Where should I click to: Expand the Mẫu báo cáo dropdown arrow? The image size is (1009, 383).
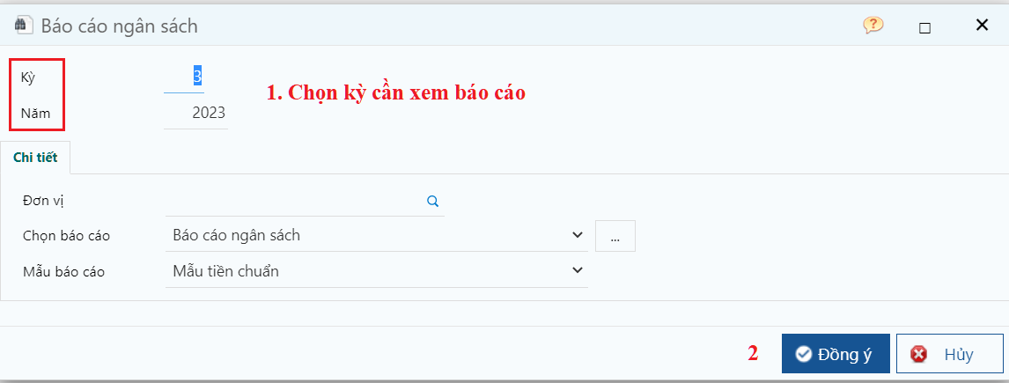tap(578, 270)
